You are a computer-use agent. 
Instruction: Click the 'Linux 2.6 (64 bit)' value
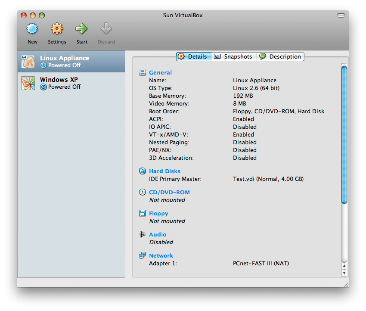point(256,88)
